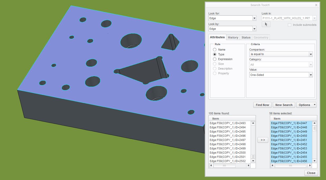
Task: Select found item Edge ID=2499
Action: pyautogui.click(x=230, y=148)
